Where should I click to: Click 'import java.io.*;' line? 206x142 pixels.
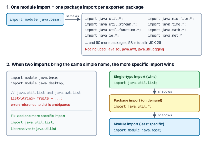click(x=102, y=35)
